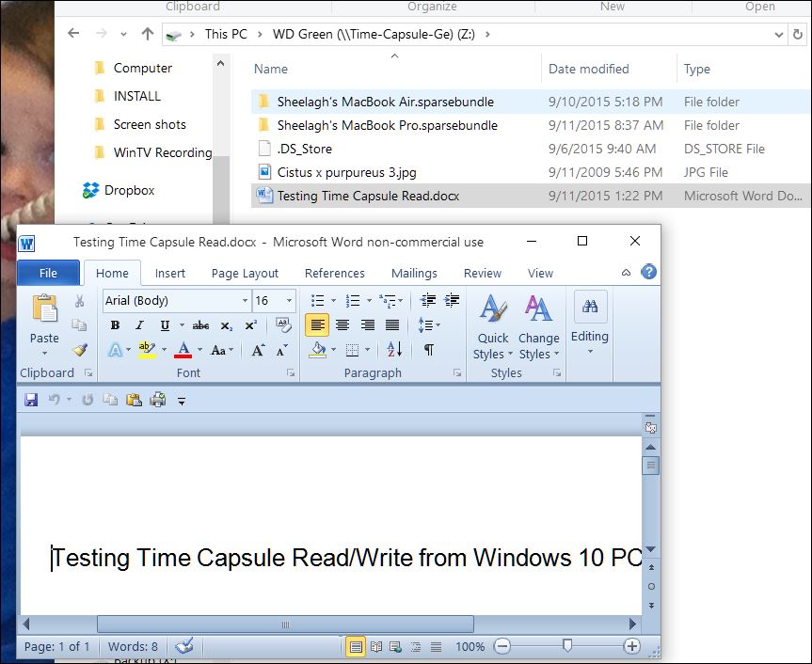
Task: Open the Editing find binoculars
Action: (590, 307)
